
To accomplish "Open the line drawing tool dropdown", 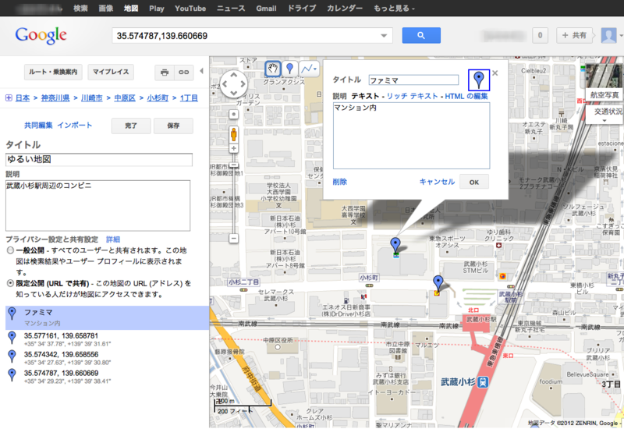I will coord(309,69).
